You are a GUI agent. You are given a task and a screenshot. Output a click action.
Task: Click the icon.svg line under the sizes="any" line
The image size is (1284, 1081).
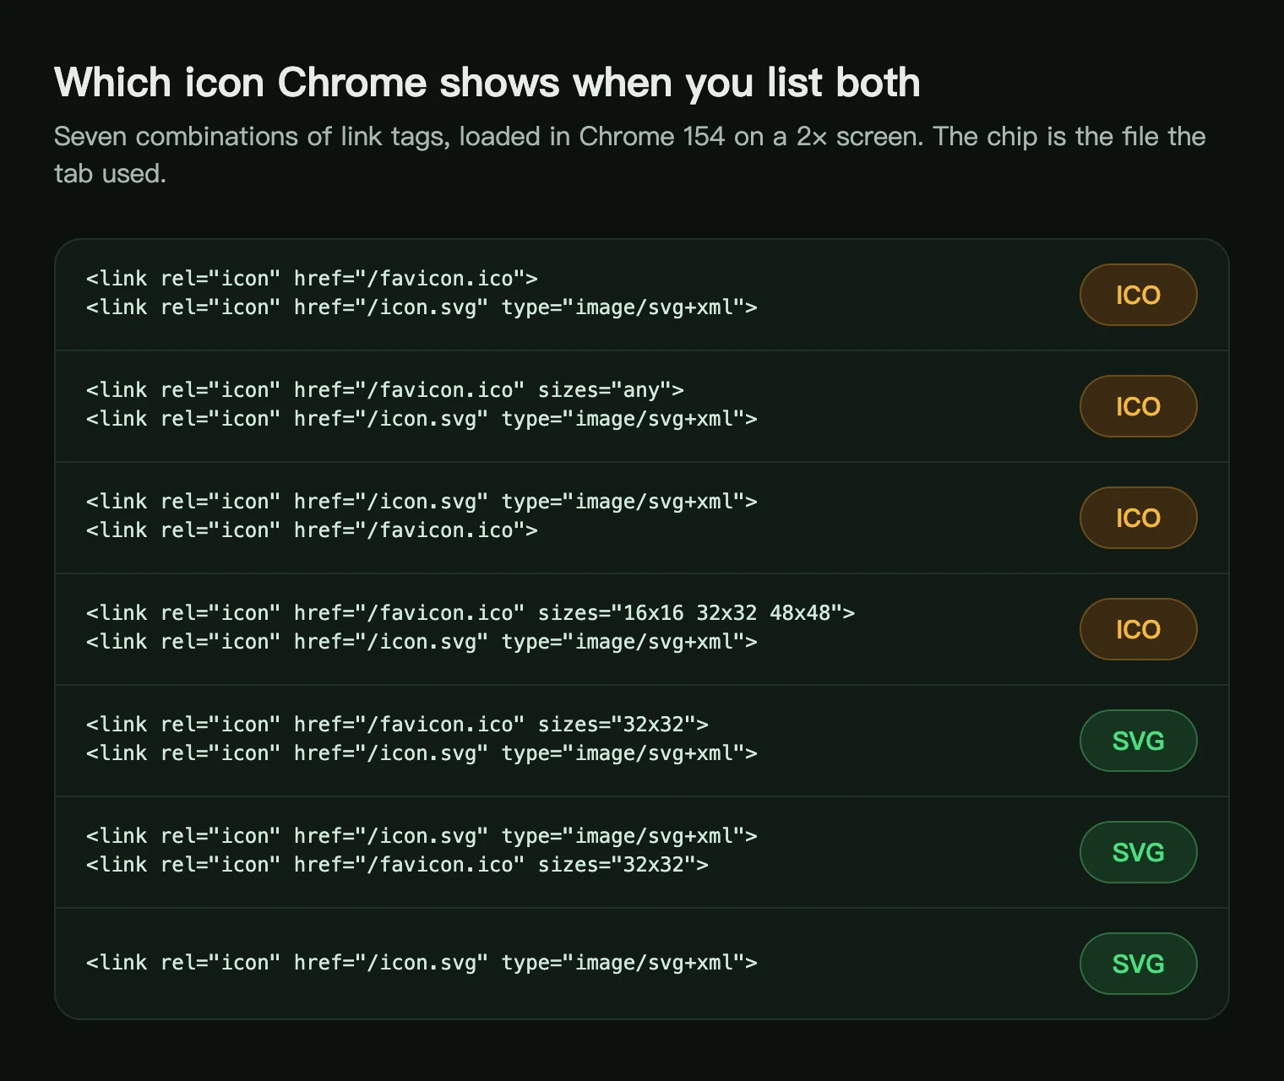click(x=422, y=419)
